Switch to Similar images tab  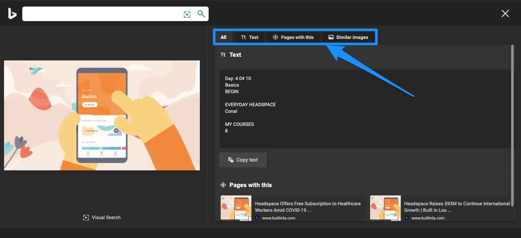pos(348,37)
